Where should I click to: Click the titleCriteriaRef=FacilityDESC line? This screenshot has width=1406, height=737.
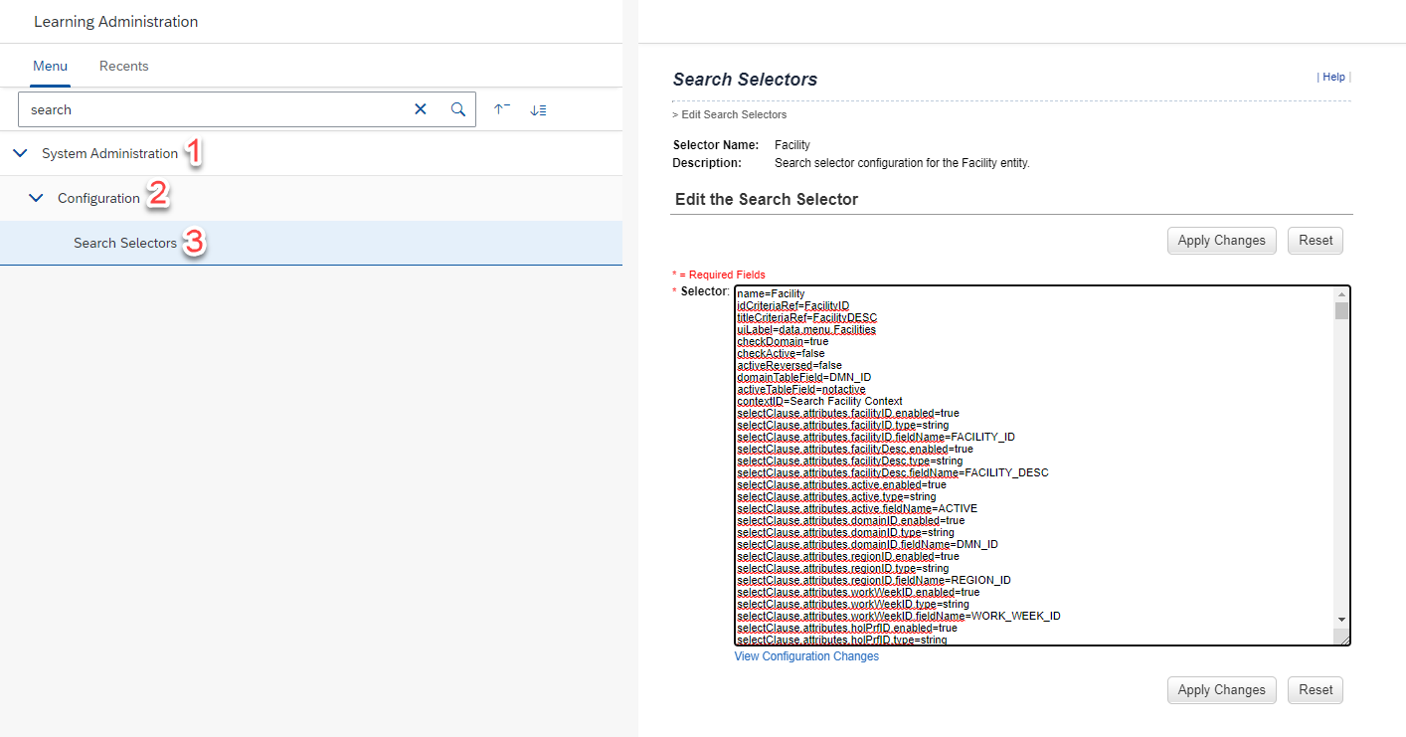click(807, 317)
